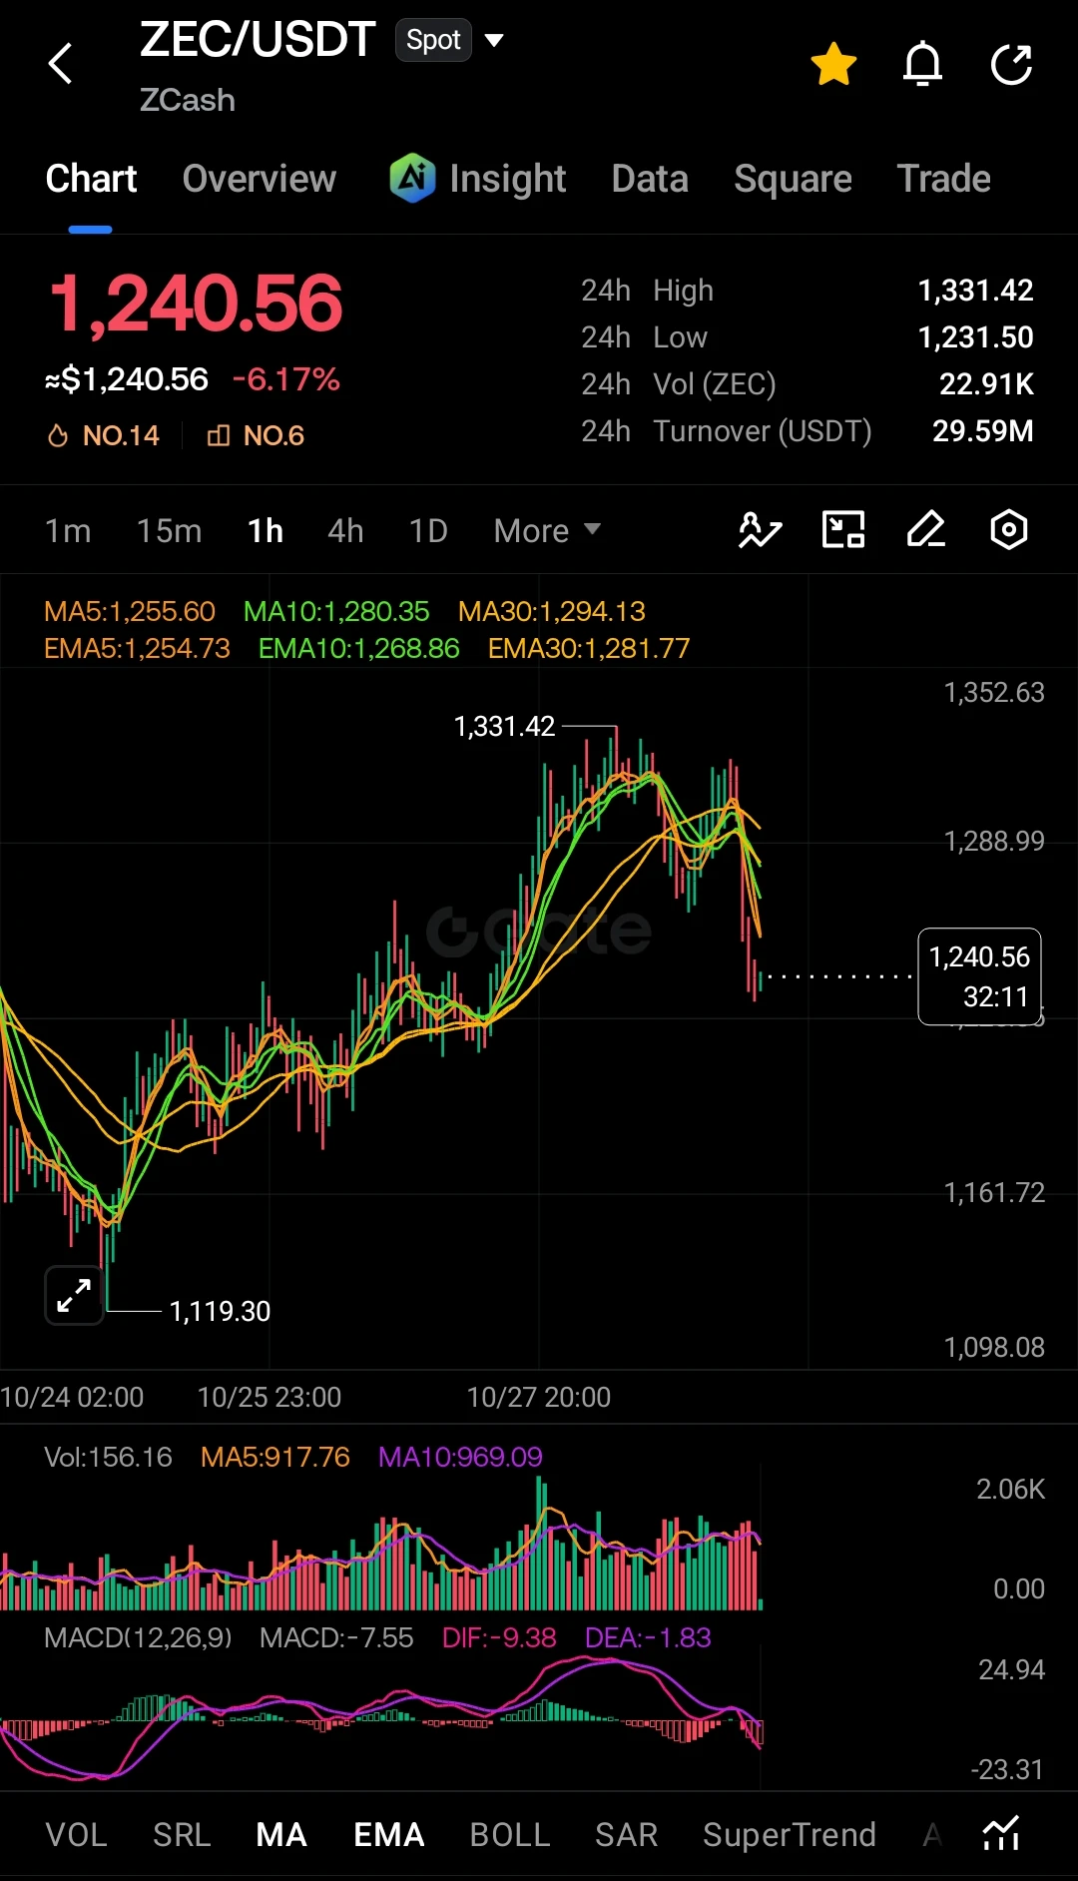Toggle the BOLL indicator
This screenshot has width=1078, height=1881.
pyautogui.click(x=510, y=1835)
